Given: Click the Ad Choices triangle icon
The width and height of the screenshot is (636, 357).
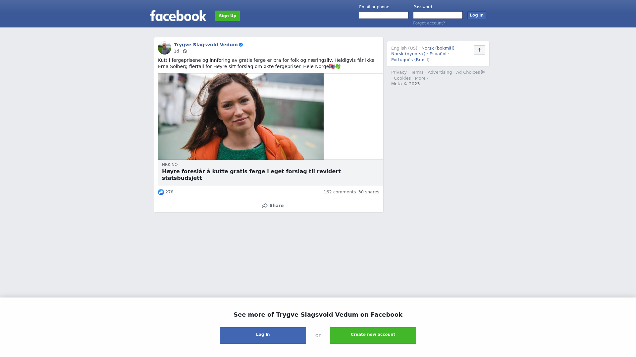Looking at the screenshot, I should (x=483, y=72).
